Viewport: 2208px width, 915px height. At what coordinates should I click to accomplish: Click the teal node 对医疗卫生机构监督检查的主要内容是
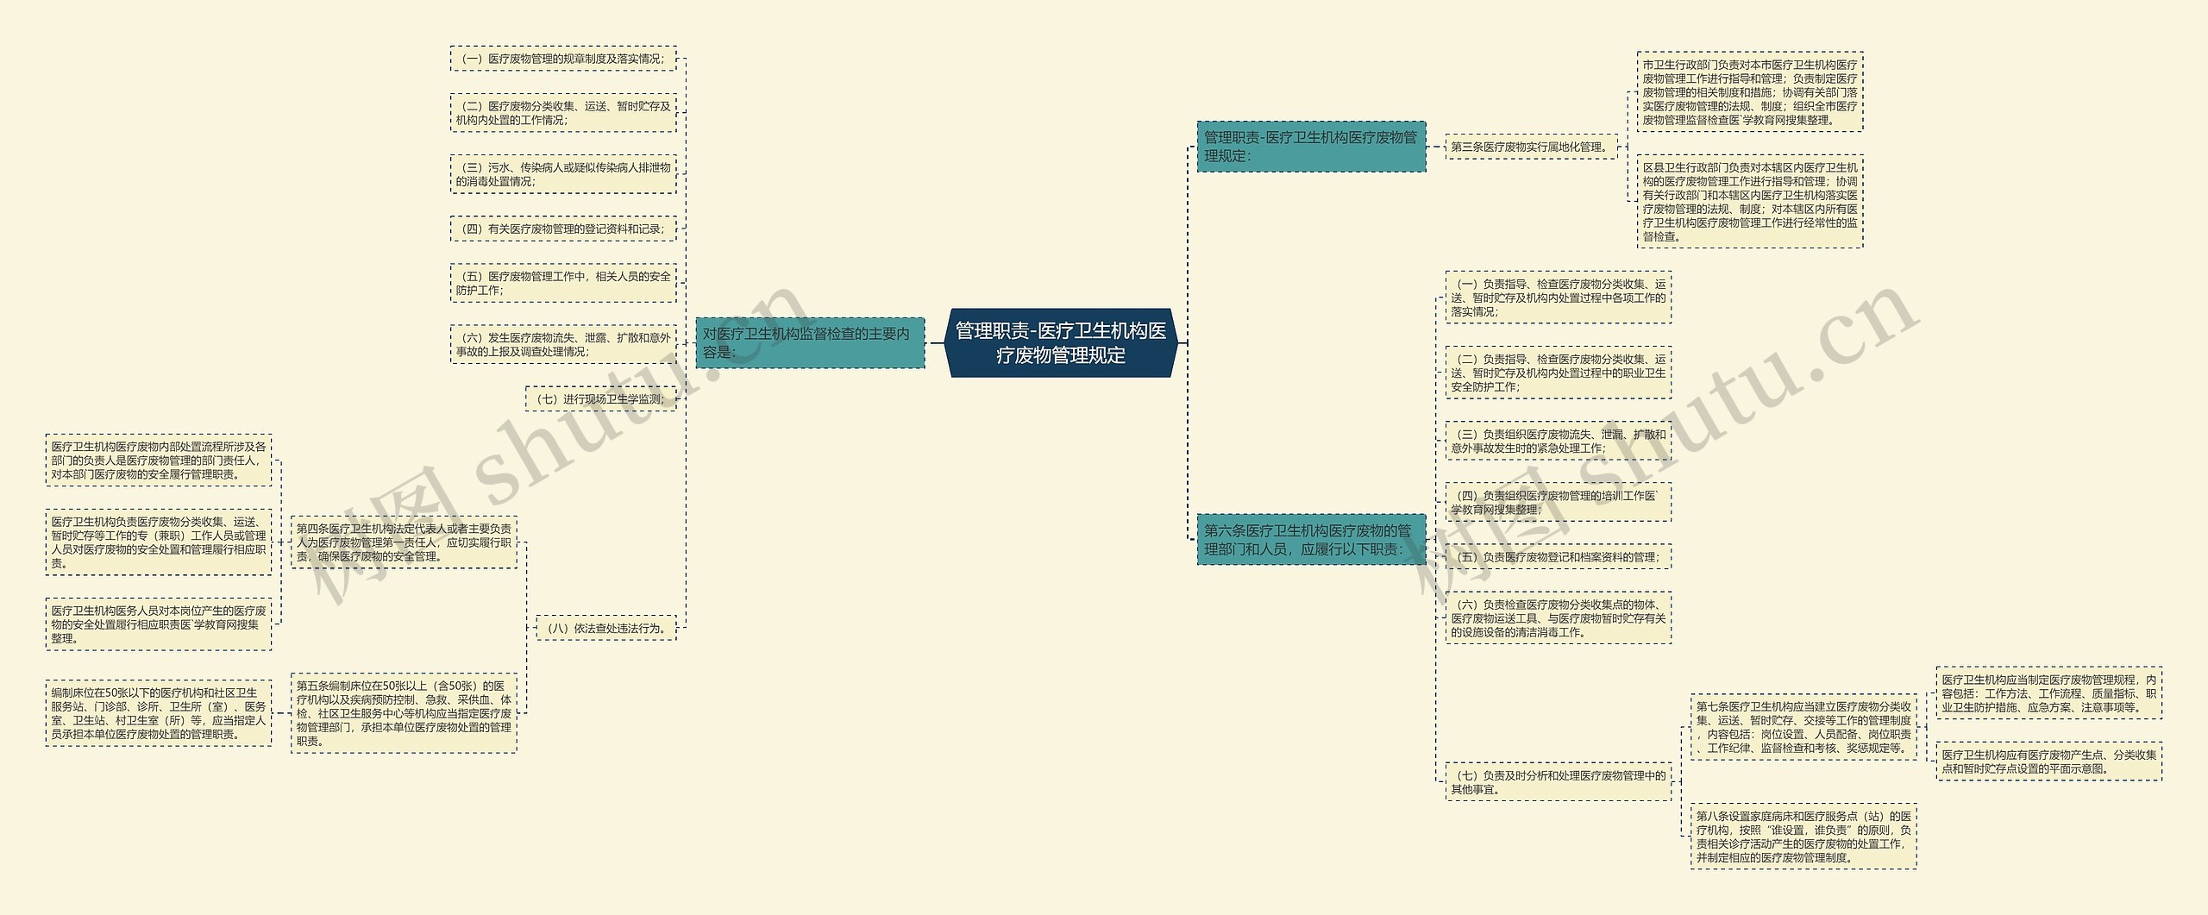(x=809, y=343)
